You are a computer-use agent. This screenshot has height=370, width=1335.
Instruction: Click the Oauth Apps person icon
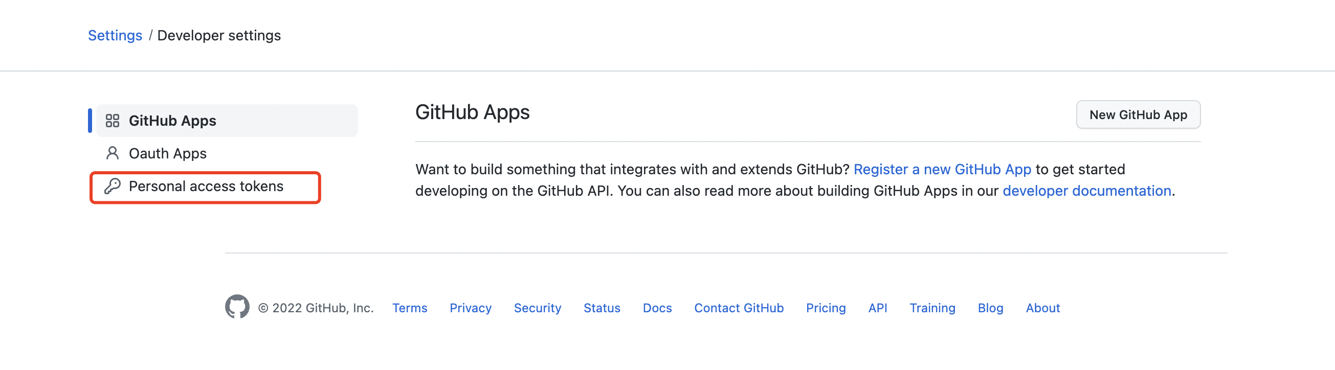pos(113,153)
